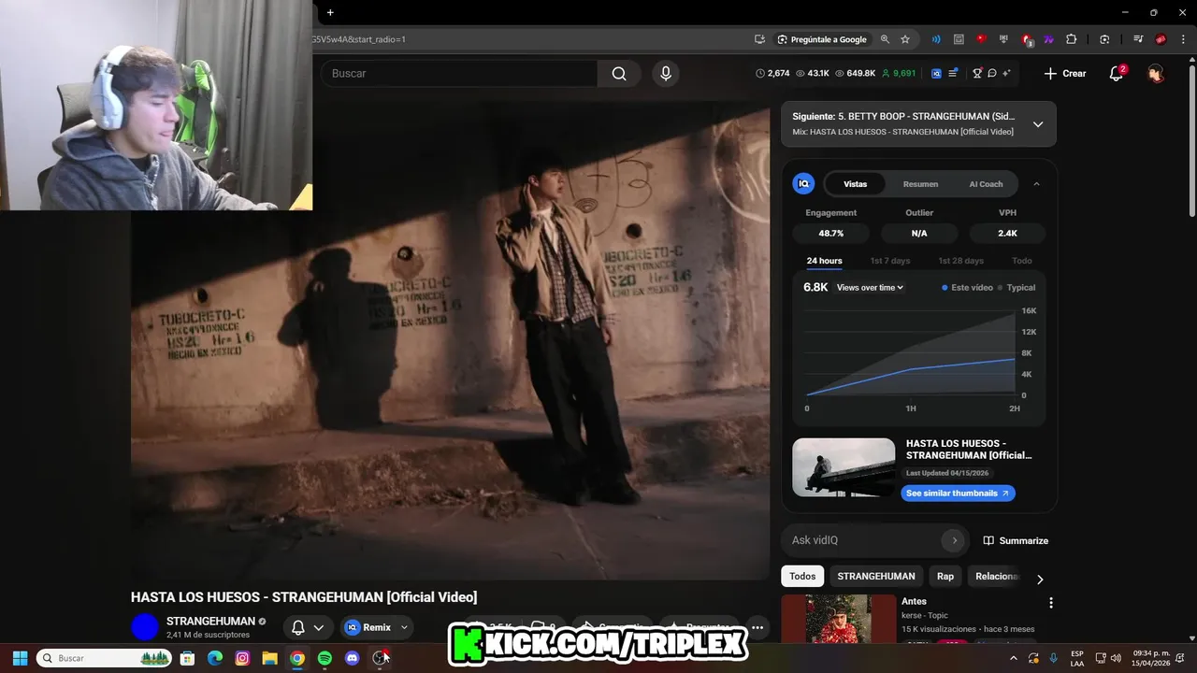Click the vidIQ Remix button
1197x673 pixels.
click(x=368, y=627)
